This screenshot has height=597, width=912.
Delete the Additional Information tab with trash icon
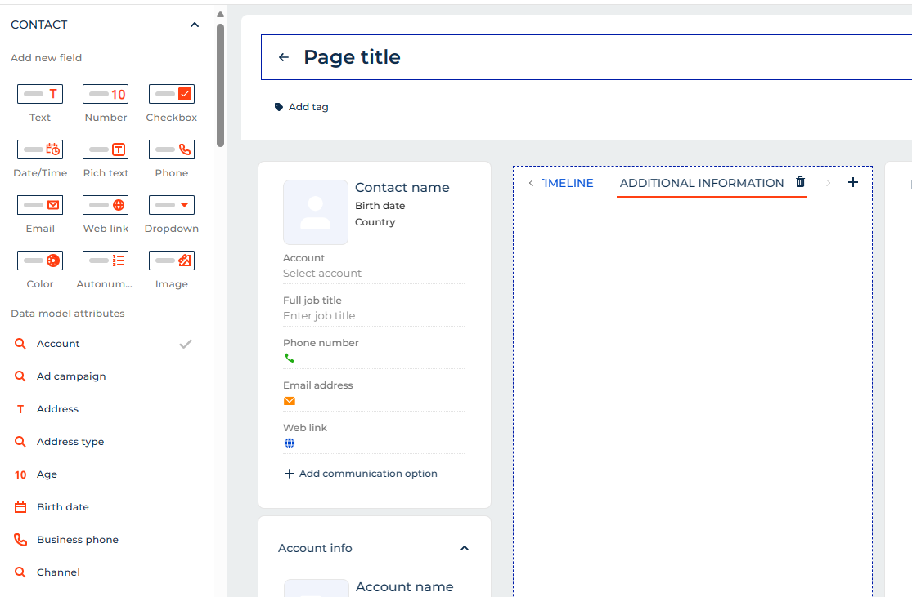pos(800,182)
